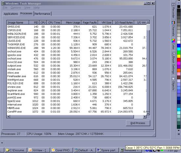
Task: Select the SMSS.EXE process
Action: [x=77, y=27]
